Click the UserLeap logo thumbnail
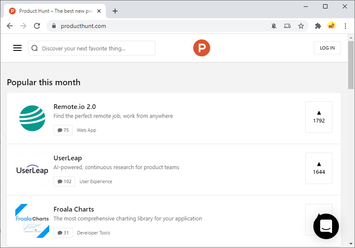The image size is (355, 248). [x=32, y=170]
